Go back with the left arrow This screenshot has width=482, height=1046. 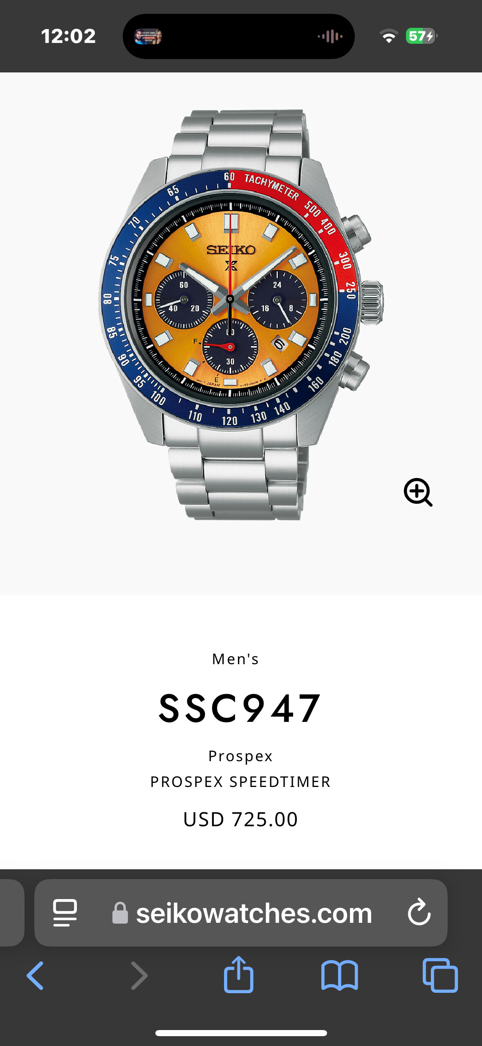coord(35,976)
